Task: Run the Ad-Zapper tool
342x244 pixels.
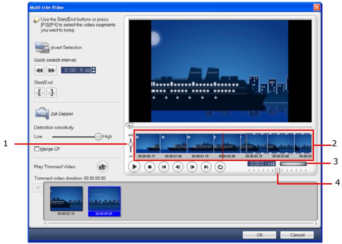Action: click(x=42, y=113)
